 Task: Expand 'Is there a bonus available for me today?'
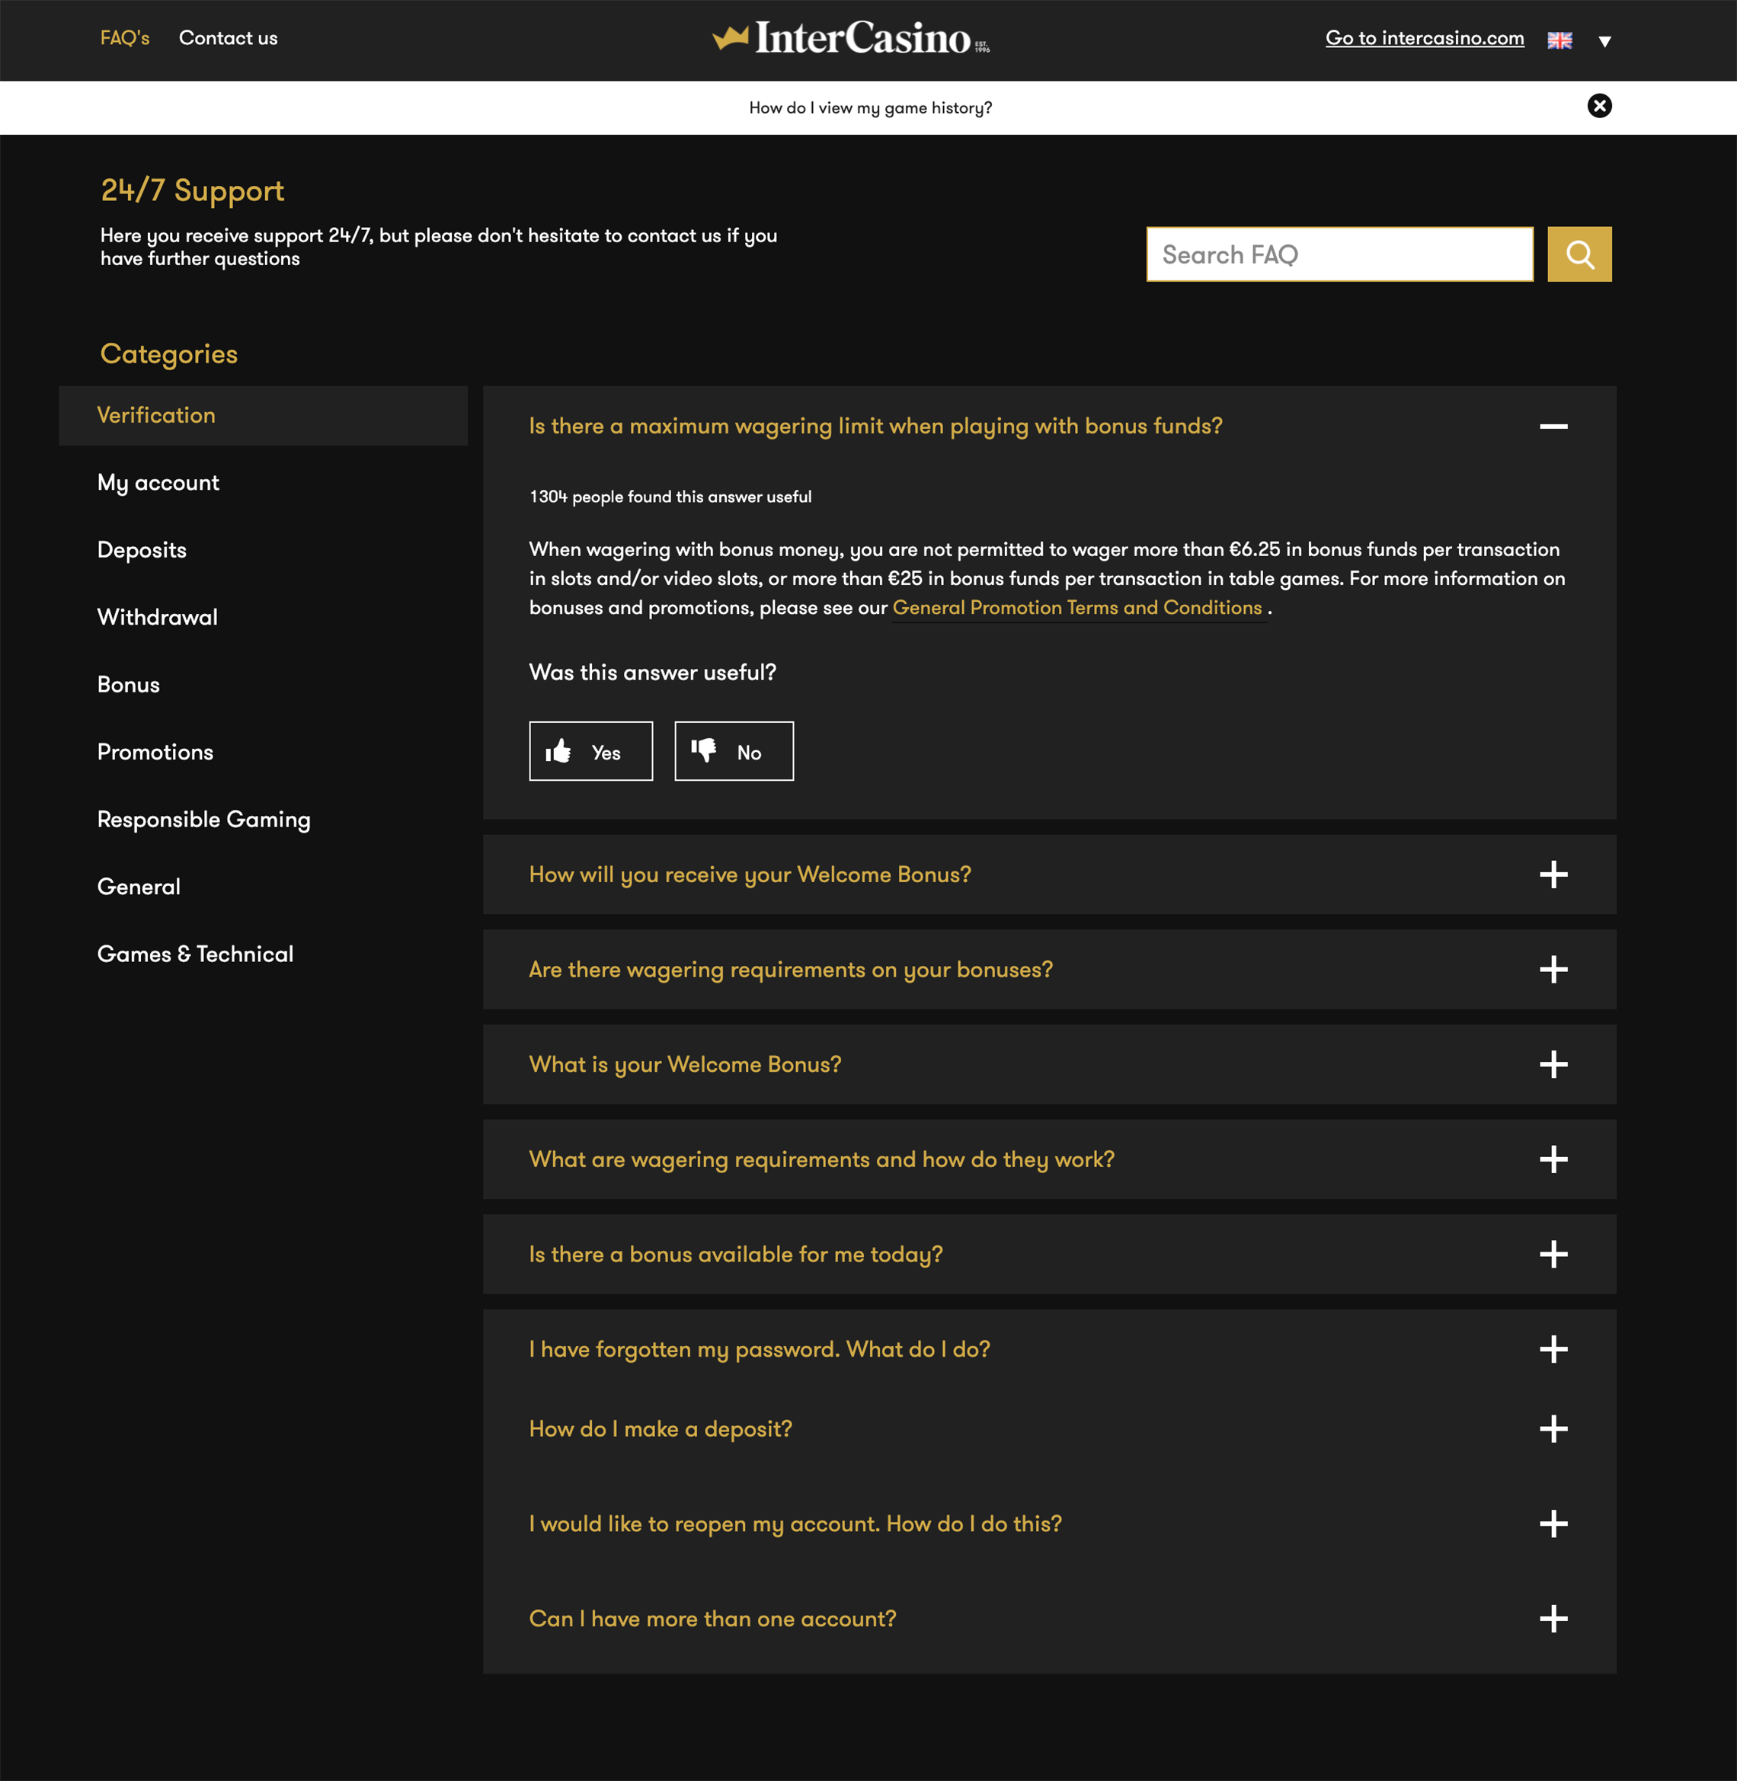(x=1049, y=1254)
